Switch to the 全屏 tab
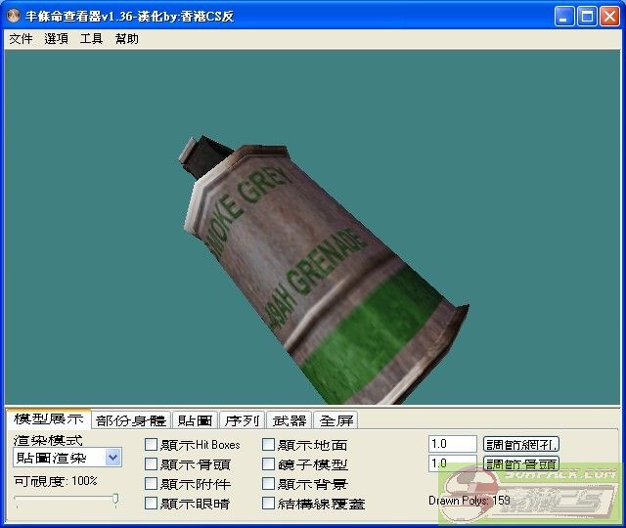Viewport: 626px width, 528px height. (336, 420)
